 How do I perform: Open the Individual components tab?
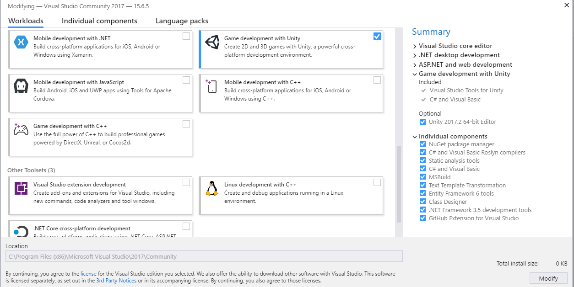pos(99,21)
